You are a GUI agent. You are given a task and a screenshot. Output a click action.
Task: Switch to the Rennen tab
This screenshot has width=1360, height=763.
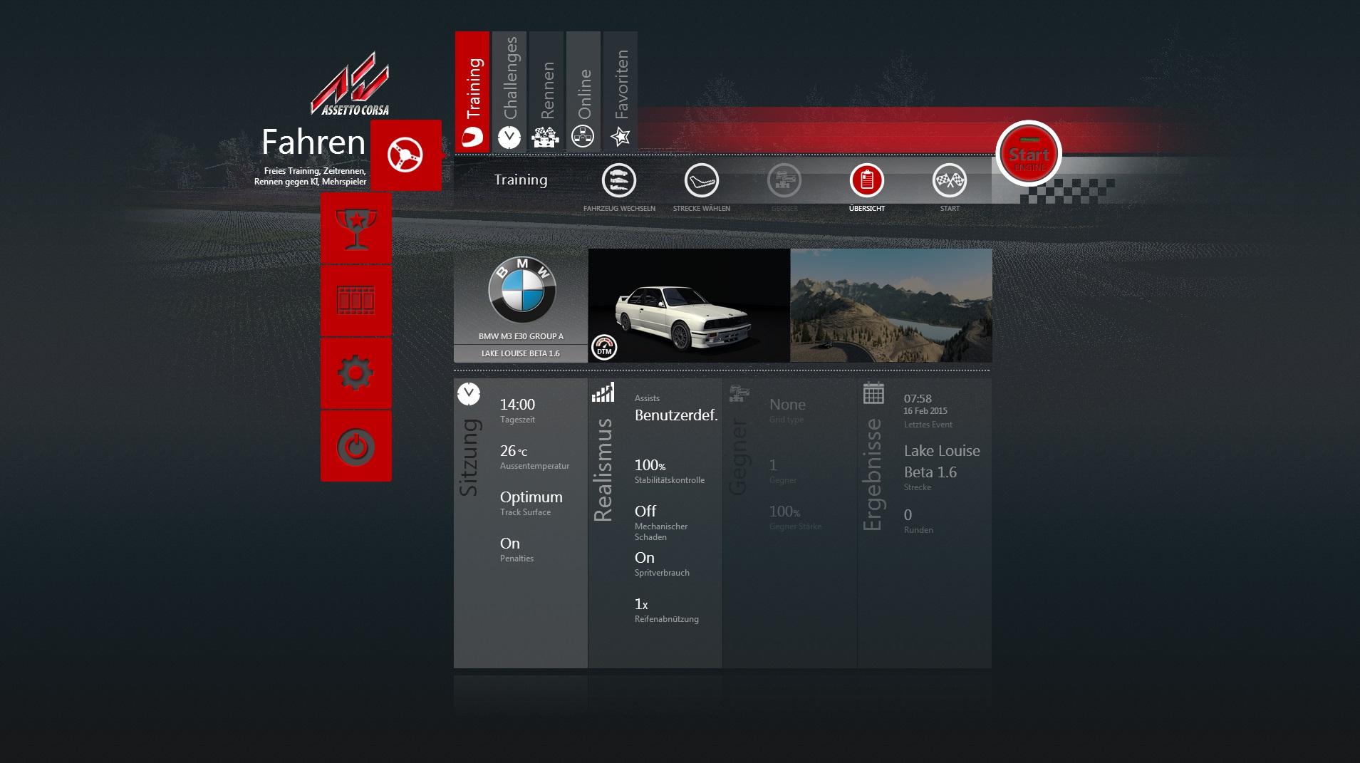(x=546, y=91)
